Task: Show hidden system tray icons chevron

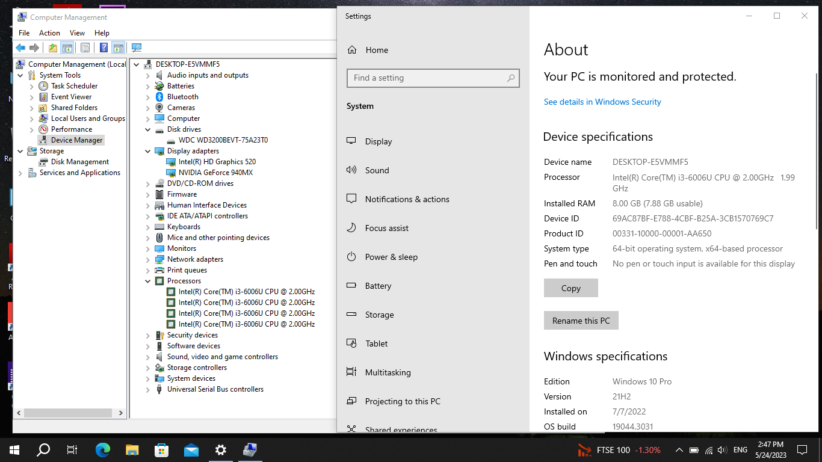Action: pos(679,449)
